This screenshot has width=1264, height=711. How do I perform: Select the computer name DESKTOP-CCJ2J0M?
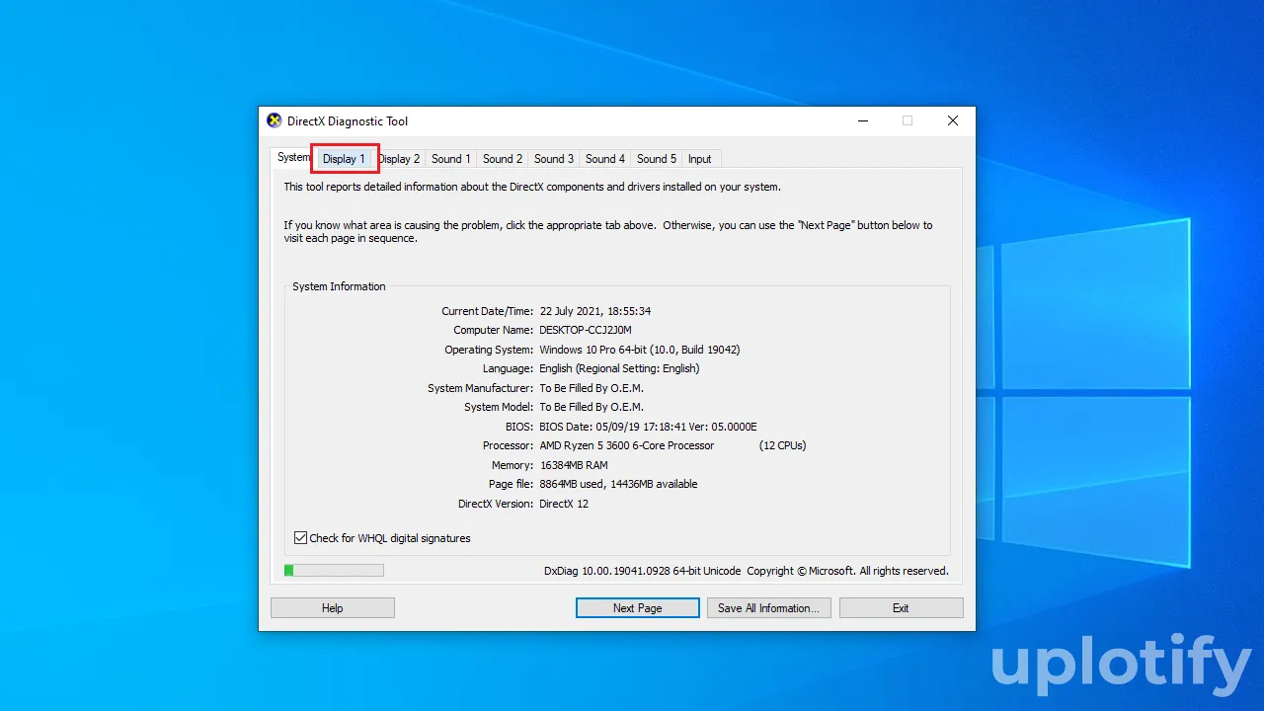586,330
